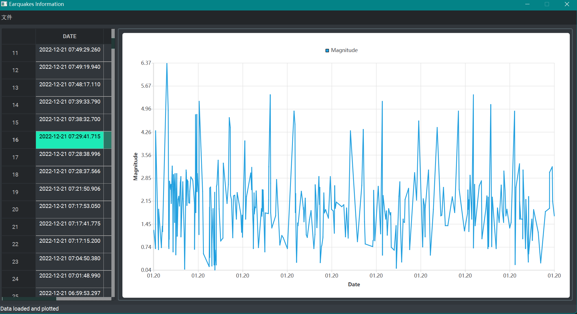Open the 文件 menu

pos(7,17)
